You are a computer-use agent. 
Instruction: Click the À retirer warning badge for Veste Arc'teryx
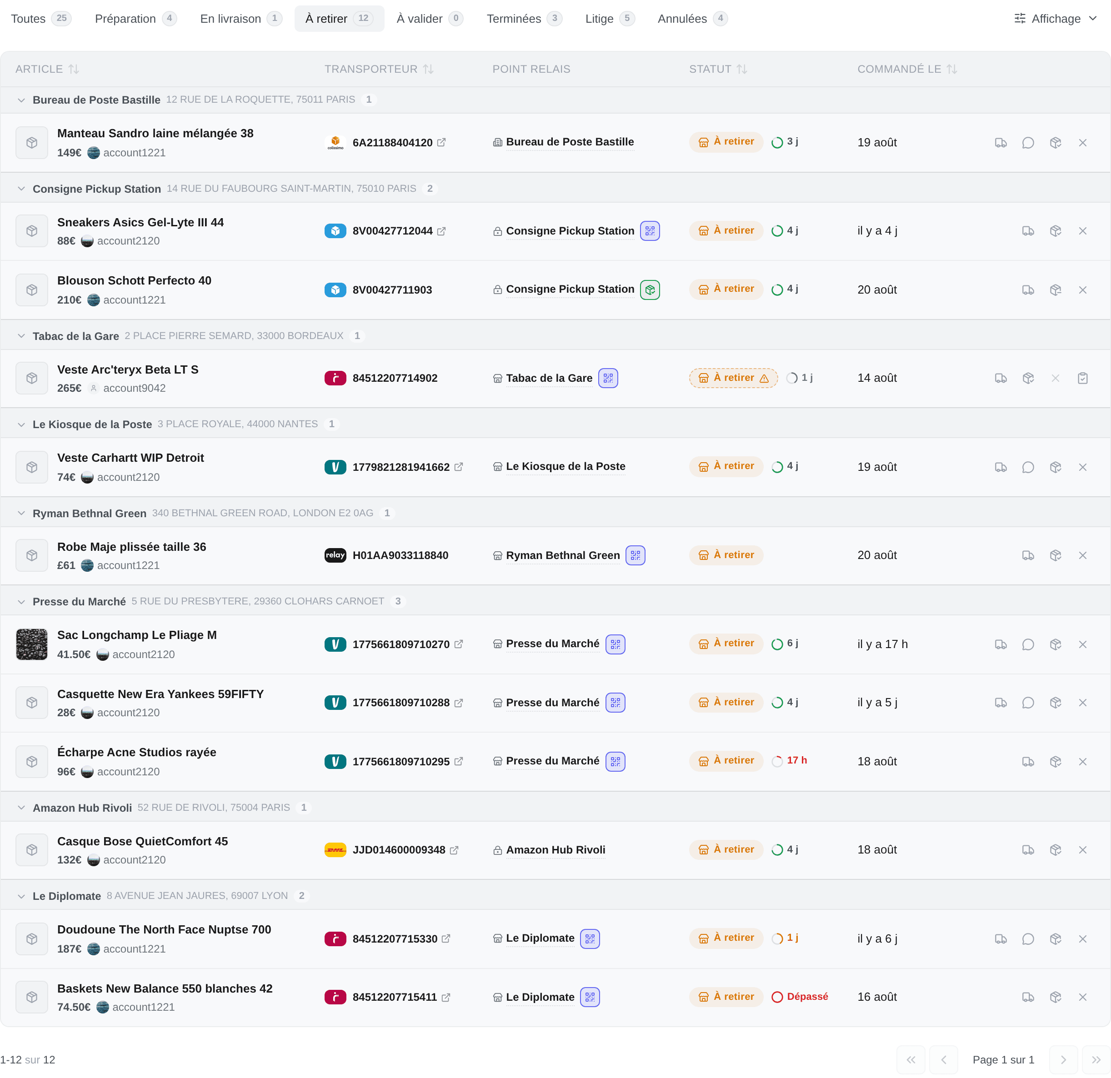pos(733,378)
